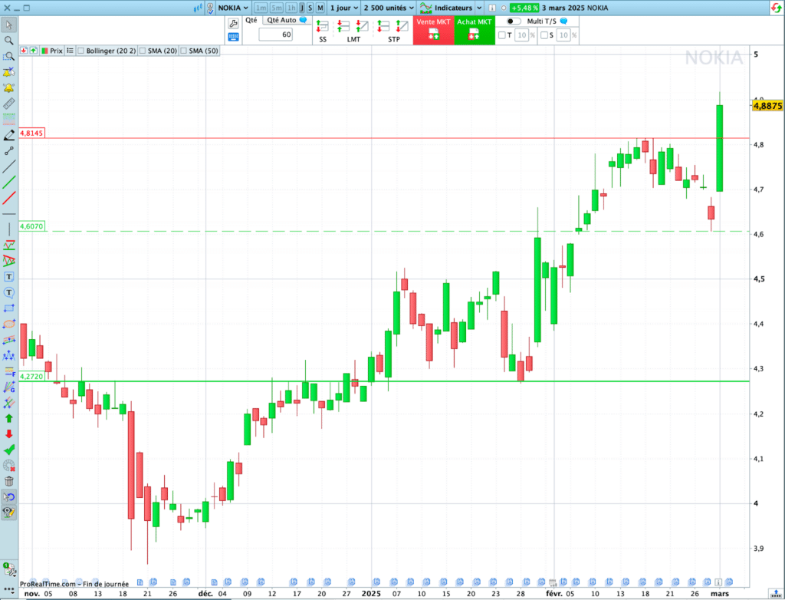
Task: Select the green diagonal line tool
Action: click(x=9, y=183)
